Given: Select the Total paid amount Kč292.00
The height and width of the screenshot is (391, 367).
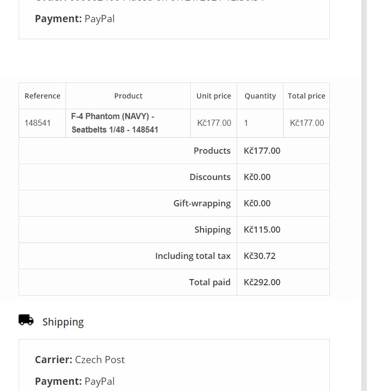Looking at the screenshot, I should tap(262, 282).
